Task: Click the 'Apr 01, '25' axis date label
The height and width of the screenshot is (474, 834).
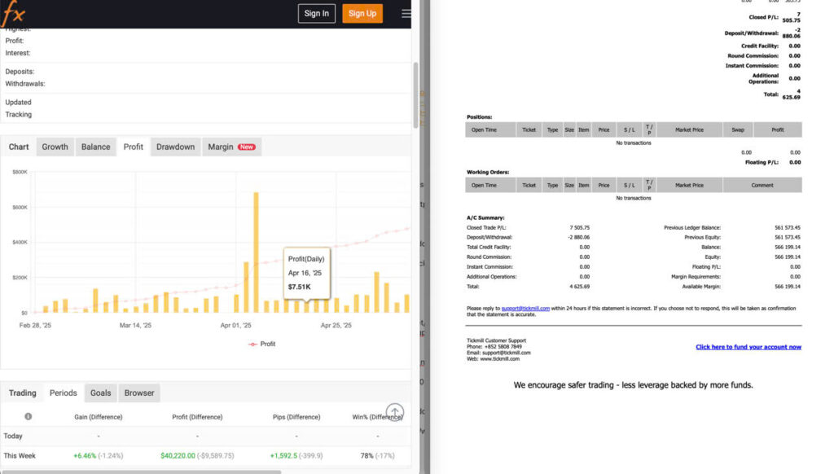Action: pos(235,325)
